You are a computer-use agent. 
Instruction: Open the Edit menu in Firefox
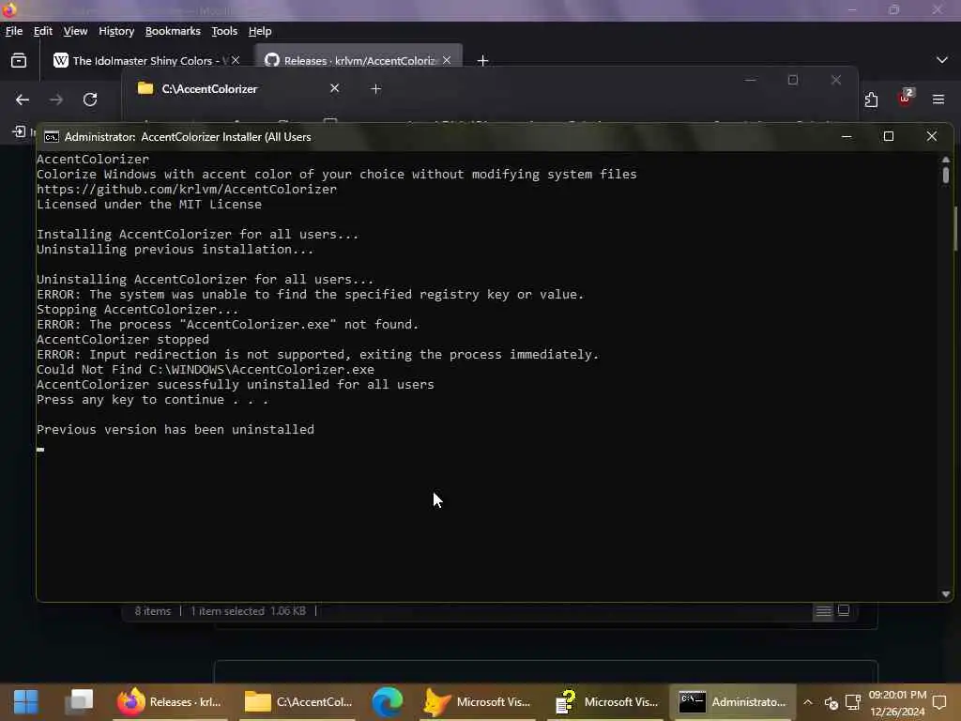pos(42,31)
